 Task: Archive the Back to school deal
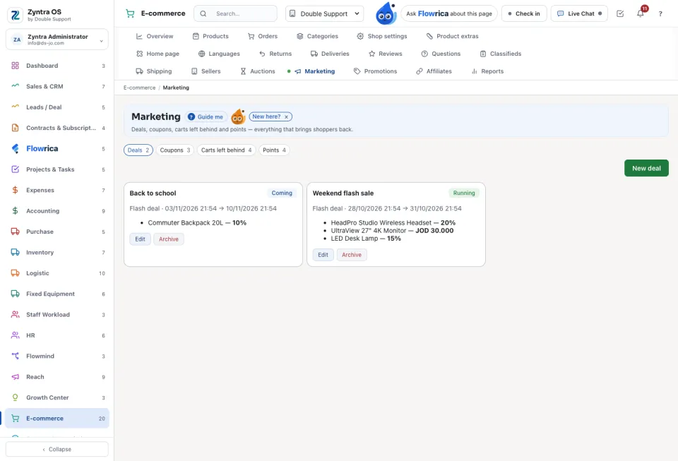(169, 239)
